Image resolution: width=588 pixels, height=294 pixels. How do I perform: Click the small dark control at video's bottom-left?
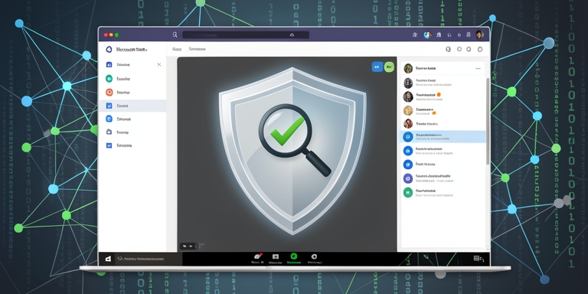188,246
